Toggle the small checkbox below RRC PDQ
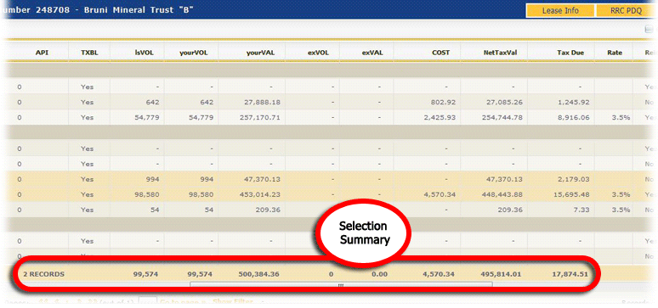 (x=648, y=29)
